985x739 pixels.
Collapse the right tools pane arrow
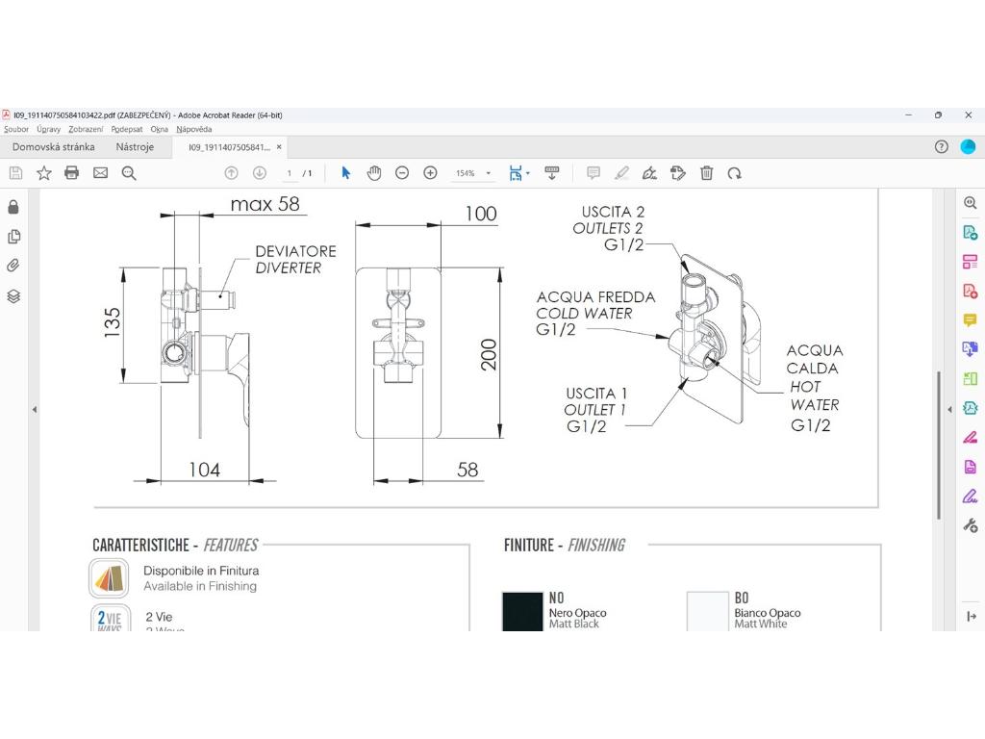pos(949,410)
